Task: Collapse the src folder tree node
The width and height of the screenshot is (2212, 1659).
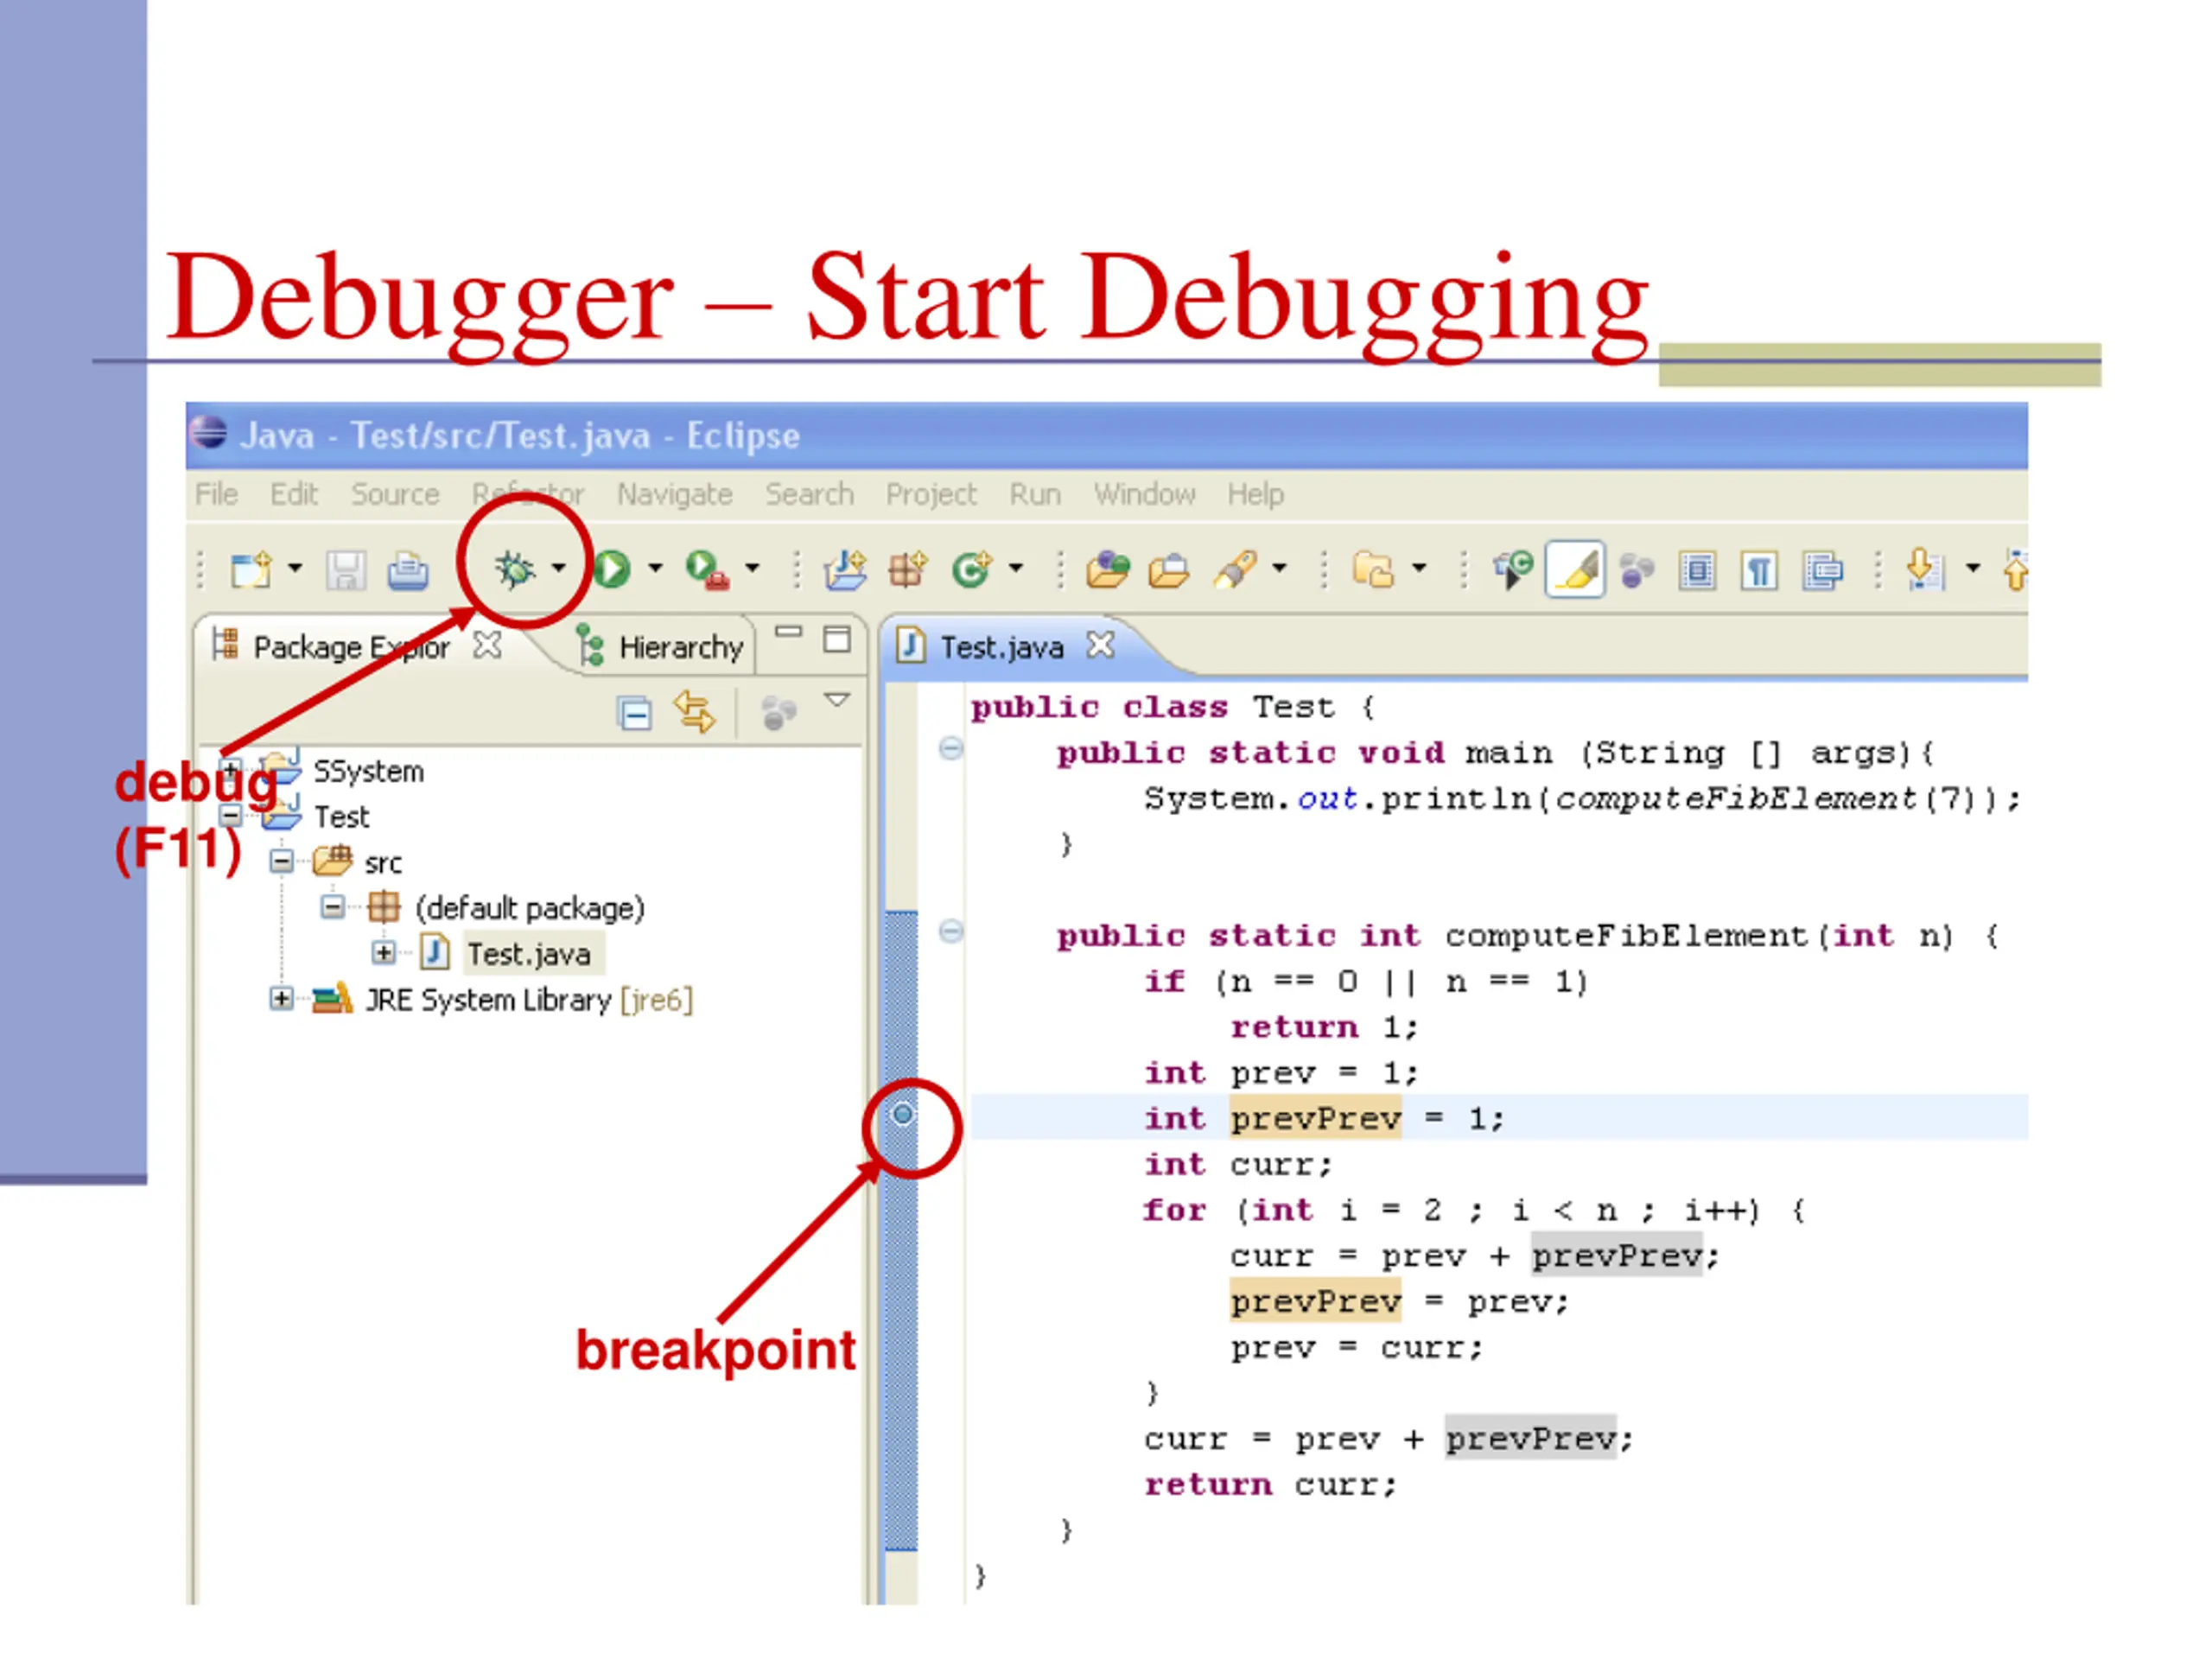Action: pyautogui.click(x=282, y=861)
